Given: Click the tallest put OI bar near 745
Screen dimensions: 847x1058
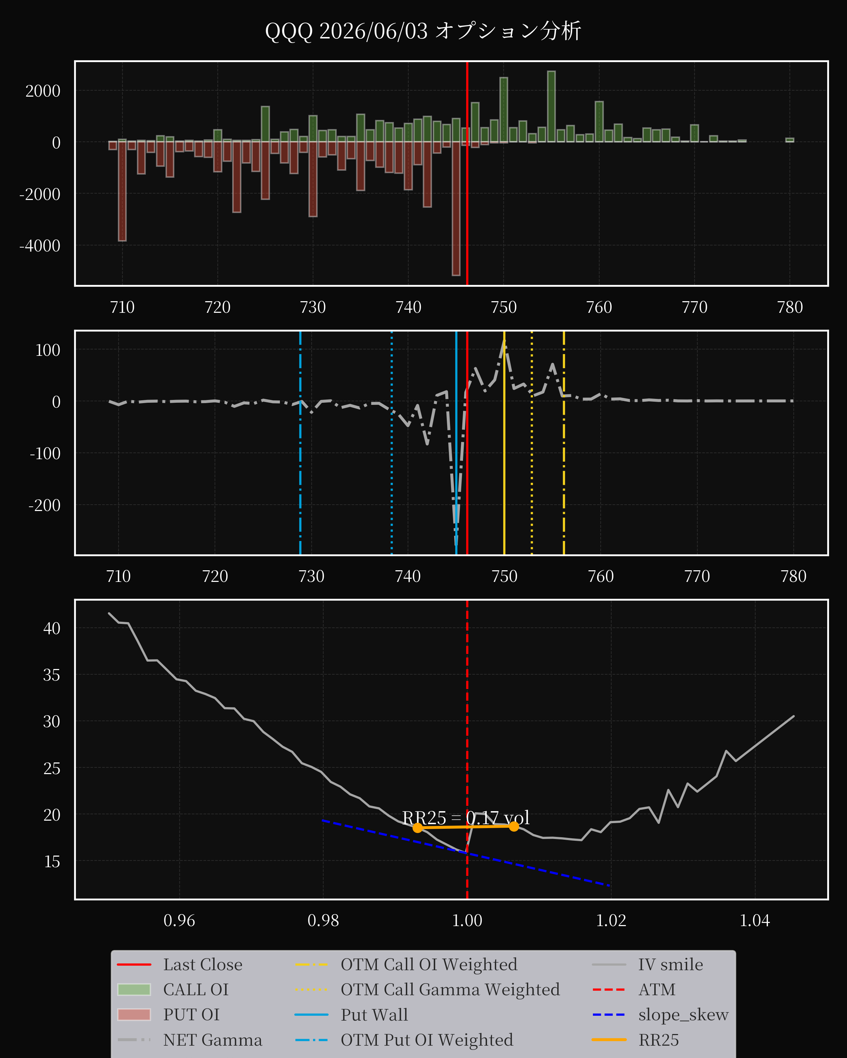Looking at the screenshot, I should (x=456, y=208).
